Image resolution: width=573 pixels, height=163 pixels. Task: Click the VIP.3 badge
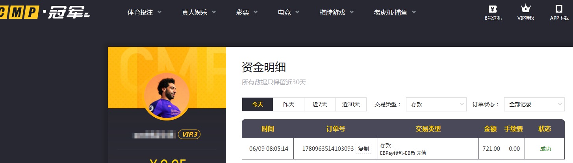189,134
